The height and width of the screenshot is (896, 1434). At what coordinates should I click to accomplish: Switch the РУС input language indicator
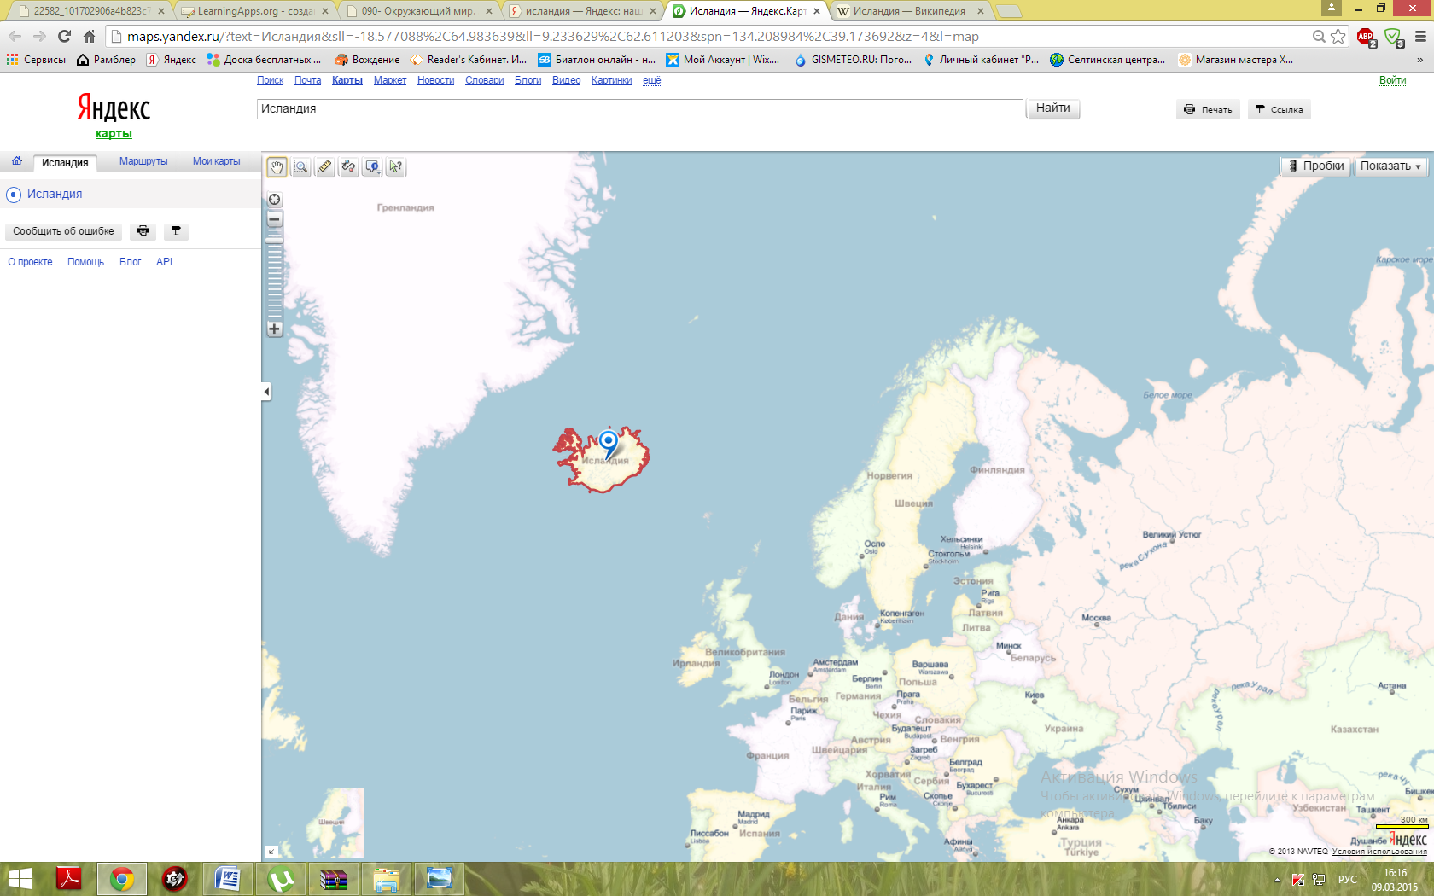click(1347, 880)
